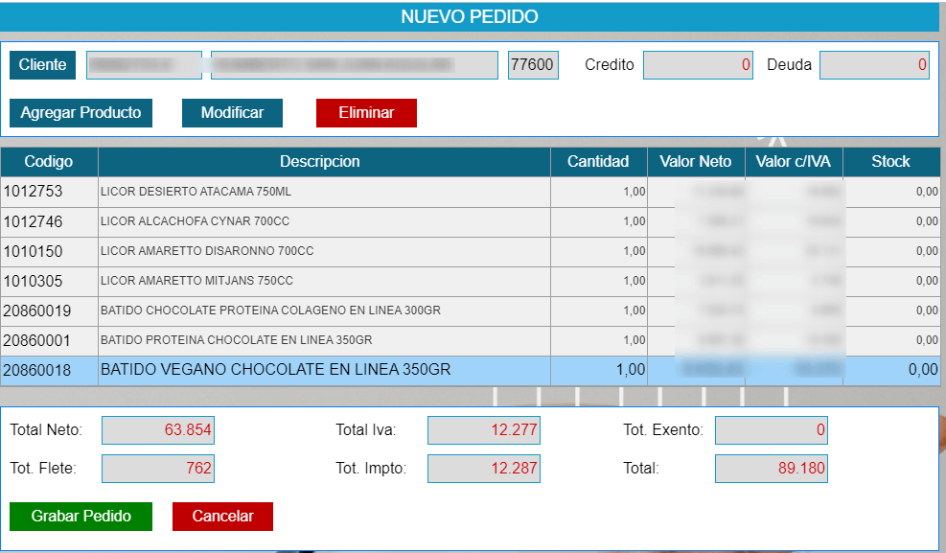This screenshot has width=946, height=553.
Task: Click the field showing 77600
Action: coord(533,65)
